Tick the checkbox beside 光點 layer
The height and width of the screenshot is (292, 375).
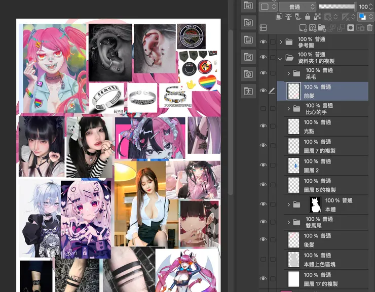[273, 126]
